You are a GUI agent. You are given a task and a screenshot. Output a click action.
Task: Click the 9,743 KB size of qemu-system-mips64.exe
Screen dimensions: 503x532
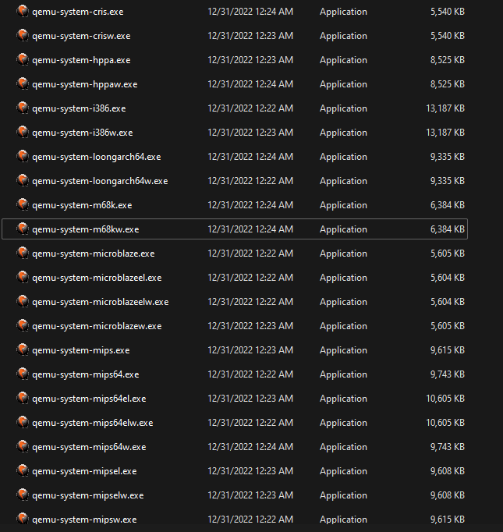(448, 374)
